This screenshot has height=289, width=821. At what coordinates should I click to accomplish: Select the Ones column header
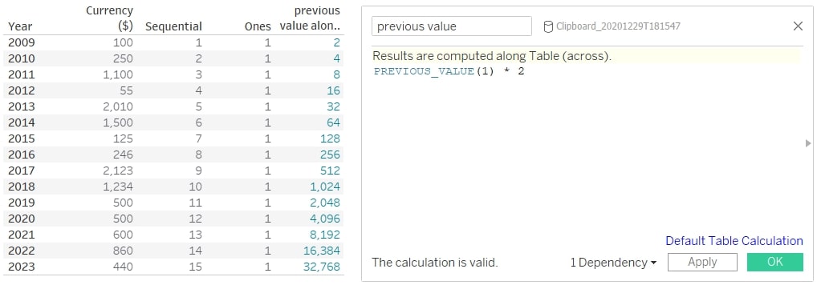tap(258, 26)
